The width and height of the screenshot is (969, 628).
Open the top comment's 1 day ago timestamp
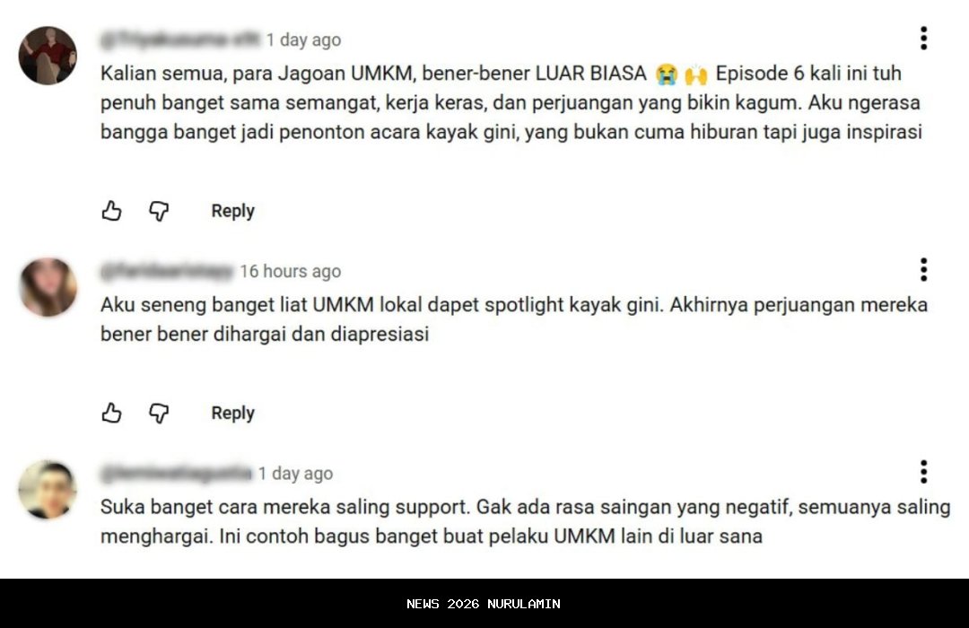[x=303, y=39]
